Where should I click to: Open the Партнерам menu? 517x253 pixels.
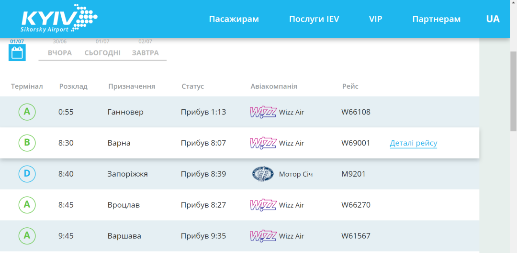pos(436,19)
